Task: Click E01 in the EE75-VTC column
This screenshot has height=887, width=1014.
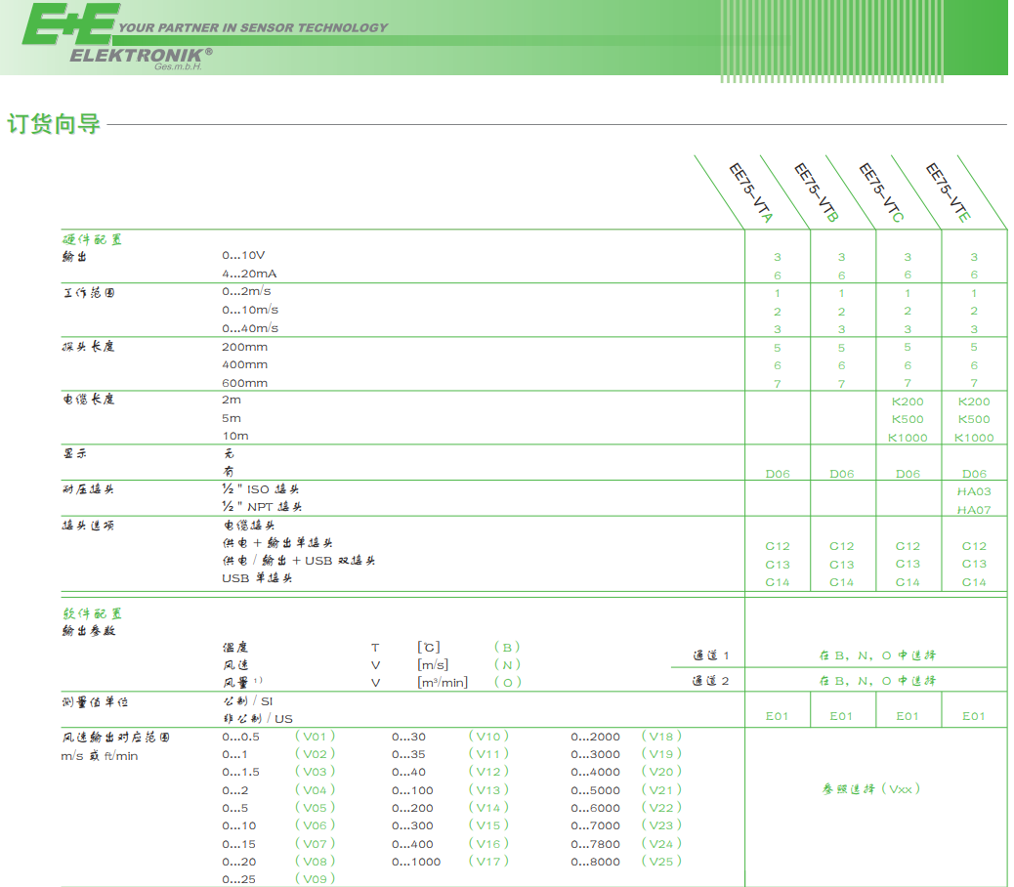Action: pyautogui.click(x=908, y=716)
